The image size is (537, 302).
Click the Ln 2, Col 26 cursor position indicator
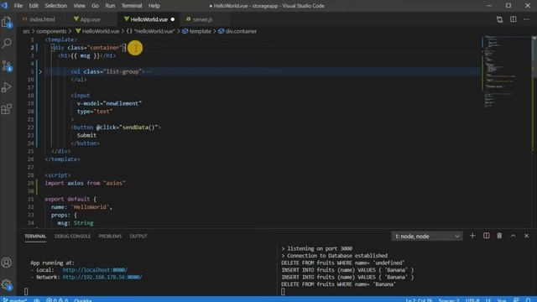point(419,299)
